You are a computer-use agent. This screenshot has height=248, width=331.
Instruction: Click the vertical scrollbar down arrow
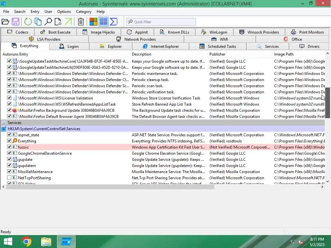tap(327, 181)
